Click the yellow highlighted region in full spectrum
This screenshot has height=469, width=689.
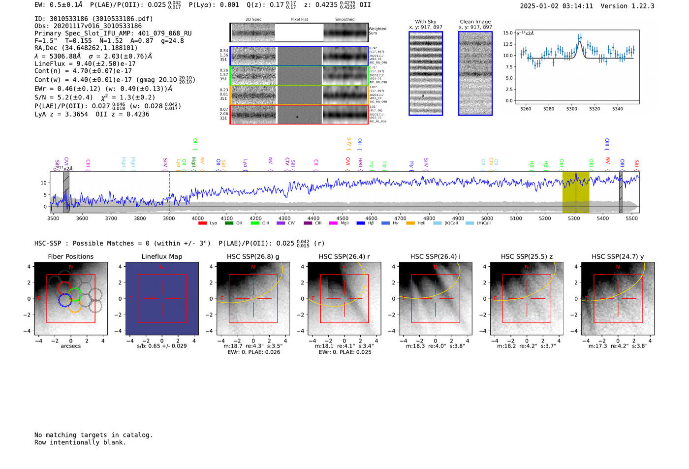576,192
